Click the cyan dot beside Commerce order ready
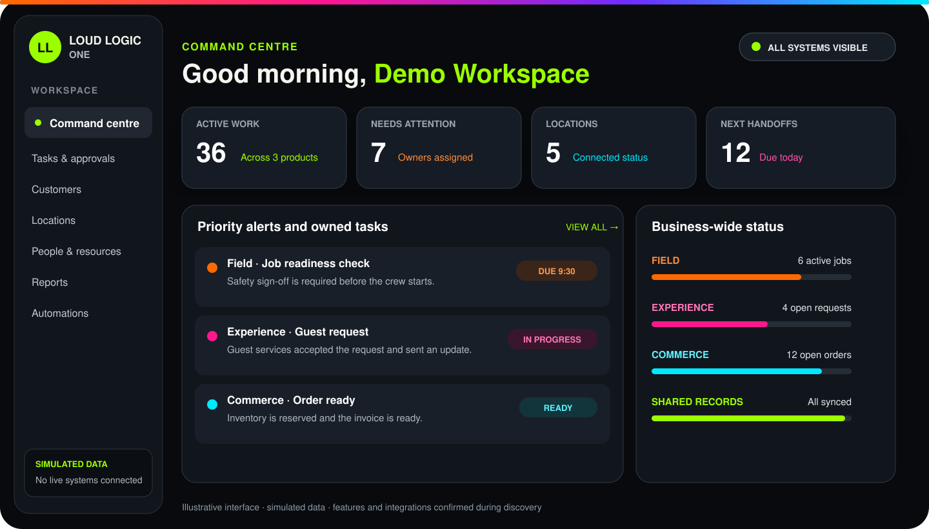 [212, 404]
